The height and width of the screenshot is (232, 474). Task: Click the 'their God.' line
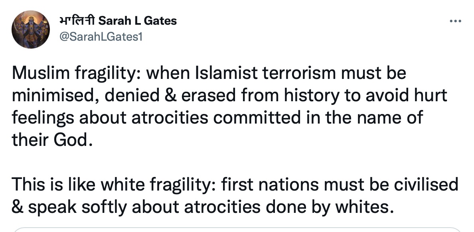pyautogui.click(x=52, y=140)
